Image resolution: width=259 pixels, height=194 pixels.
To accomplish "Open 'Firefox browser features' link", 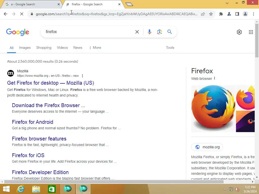I will coord(39,139).
